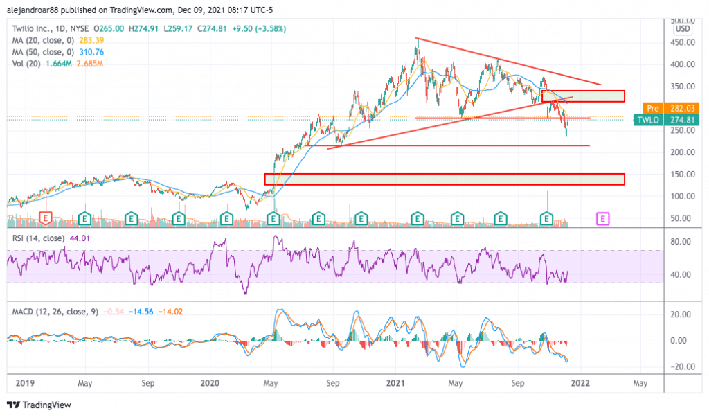Click the RSI 80.00 axis label

681,242
